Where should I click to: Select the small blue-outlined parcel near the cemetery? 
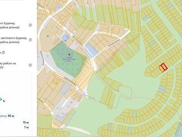66,38
